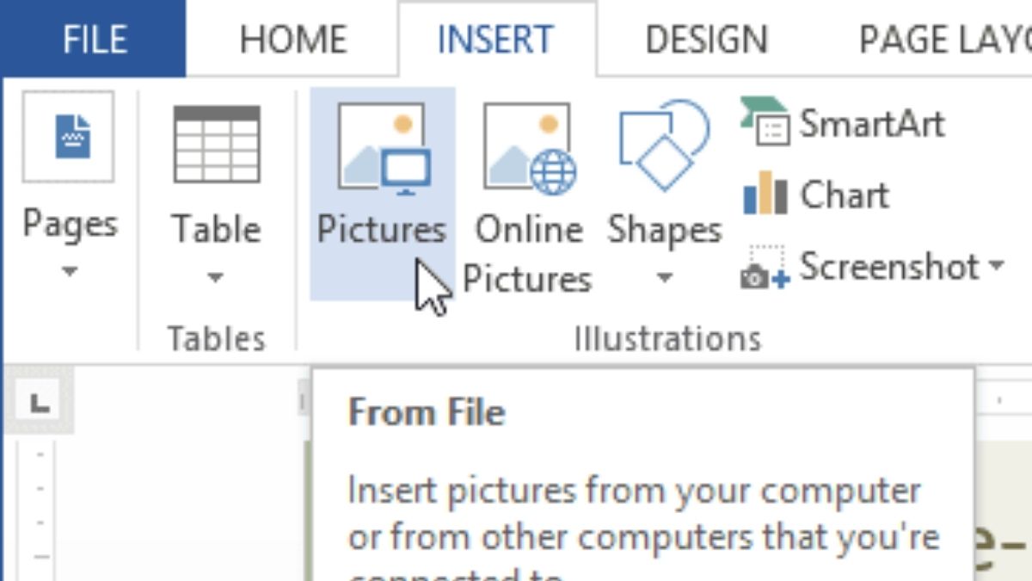This screenshot has height=581, width=1032.
Task: Open the Table dropdown arrow
Action: click(x=216, y=277)
